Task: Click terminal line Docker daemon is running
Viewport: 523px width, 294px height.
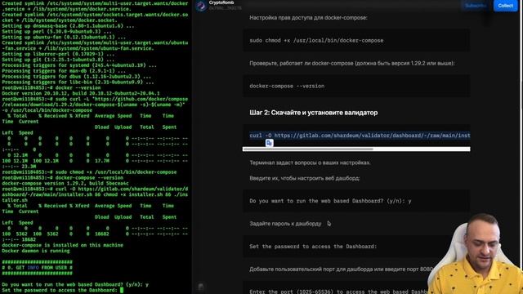Action: 36,251
